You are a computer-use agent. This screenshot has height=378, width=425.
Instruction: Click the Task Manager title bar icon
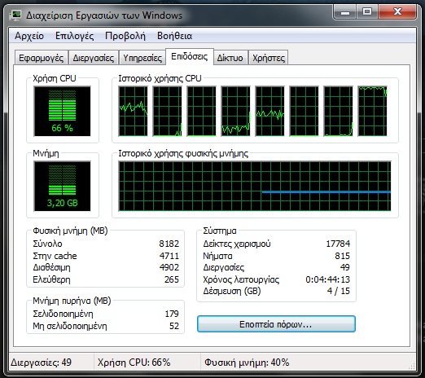point(15,15)
